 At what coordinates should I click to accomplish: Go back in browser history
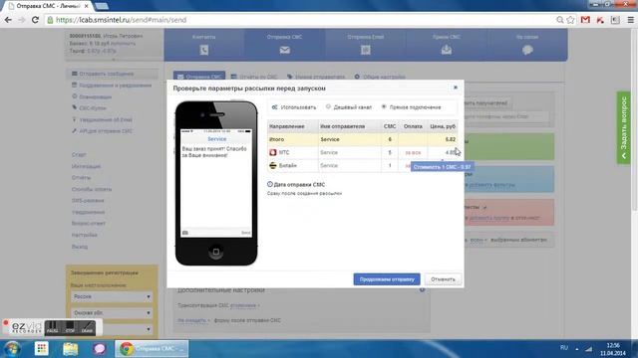click(x=8, y=20)
